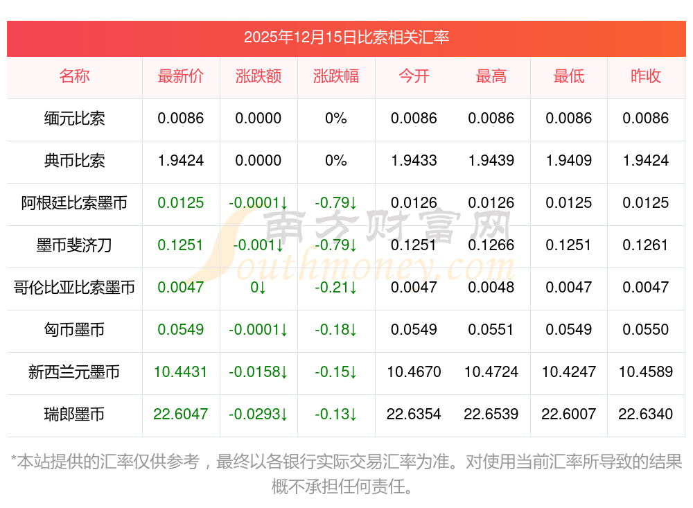Click the 瑞郎墨币 row name
The height and width of the screenshot is (508, 693).
pos(74,414)
